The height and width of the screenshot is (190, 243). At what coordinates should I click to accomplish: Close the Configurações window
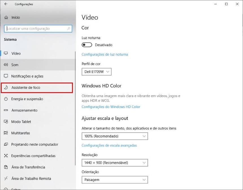[237, 4]
